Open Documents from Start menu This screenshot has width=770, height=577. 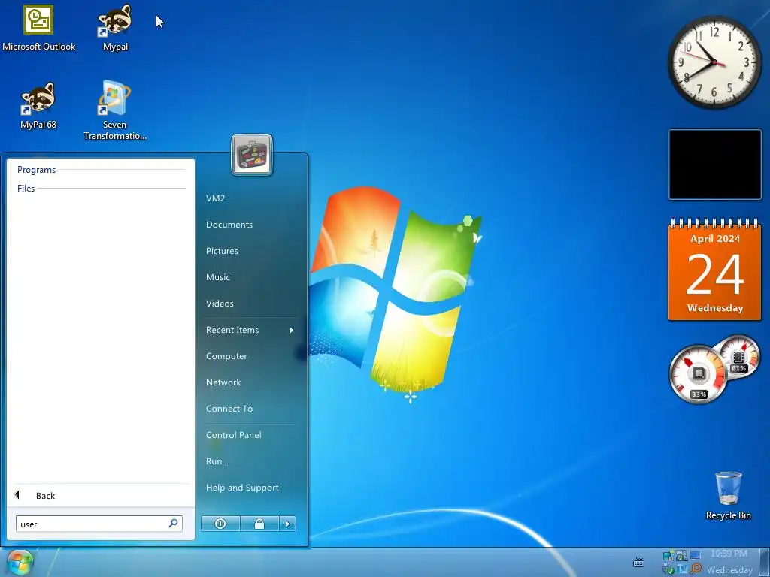pyautogui.click(x=229, y=225)
